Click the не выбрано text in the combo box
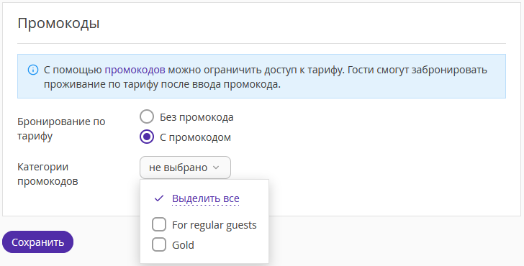 pyautogui.click(x=178, y=168)
